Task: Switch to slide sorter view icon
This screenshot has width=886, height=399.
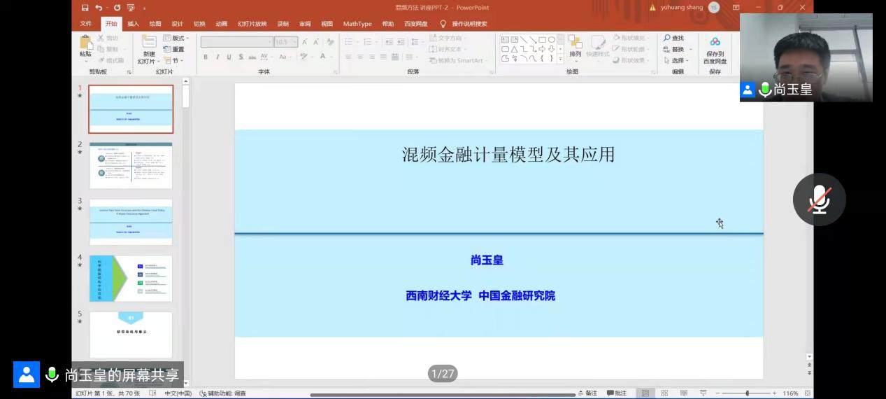Action: pyautogui.click(x=664, y=393)
